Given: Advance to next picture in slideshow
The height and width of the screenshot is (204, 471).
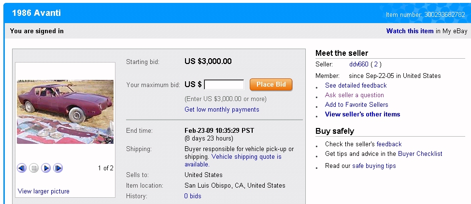Looking at the screenshot, I should click(58, 168).
